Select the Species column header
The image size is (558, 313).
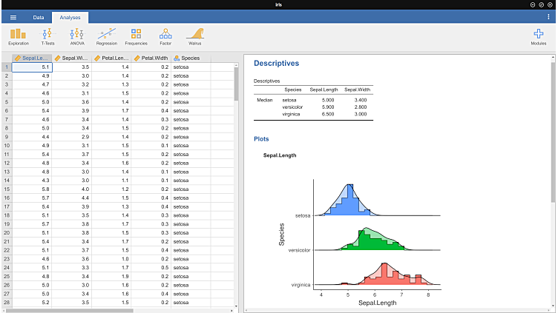coord(190,58)
